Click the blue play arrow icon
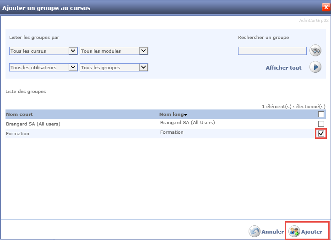 coord(315,67)
